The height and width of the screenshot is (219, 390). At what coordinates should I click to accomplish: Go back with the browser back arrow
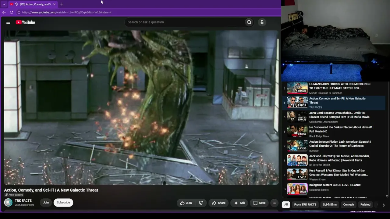click(4, 12)
